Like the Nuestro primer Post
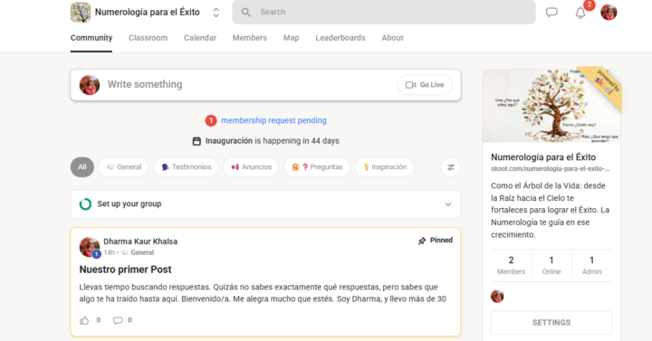This screenshot has width=652, height=341. pyautogui.click(x=84, y=320)
